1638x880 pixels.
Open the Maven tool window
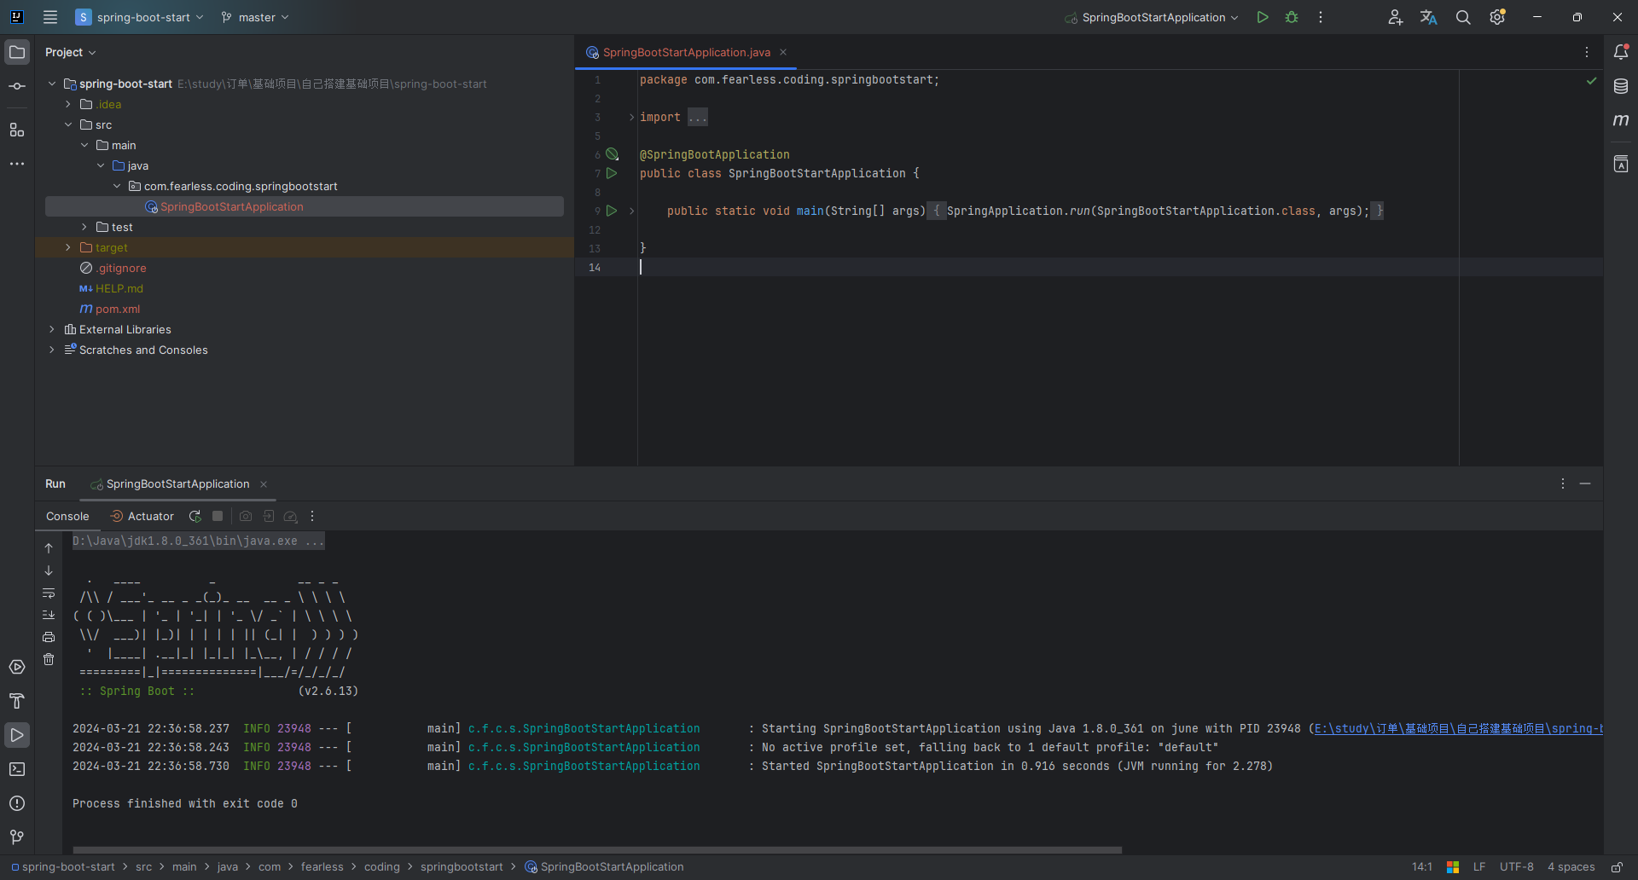pyautogui.click(x=1621, y=120)
